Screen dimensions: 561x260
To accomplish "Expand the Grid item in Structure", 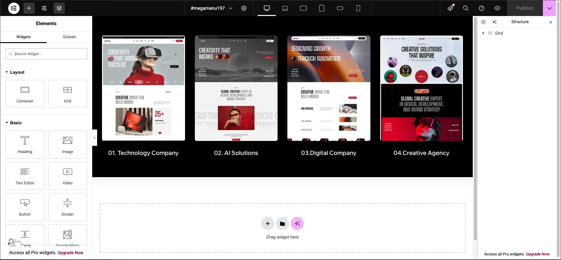I will [x=483, y=33].
